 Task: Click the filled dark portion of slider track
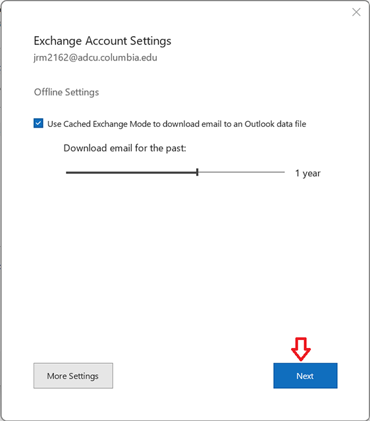click(131, 172)
